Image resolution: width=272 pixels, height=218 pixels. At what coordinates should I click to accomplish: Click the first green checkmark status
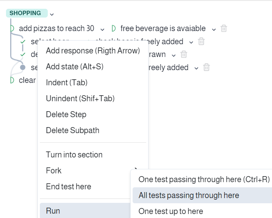[x=23, y=42]
